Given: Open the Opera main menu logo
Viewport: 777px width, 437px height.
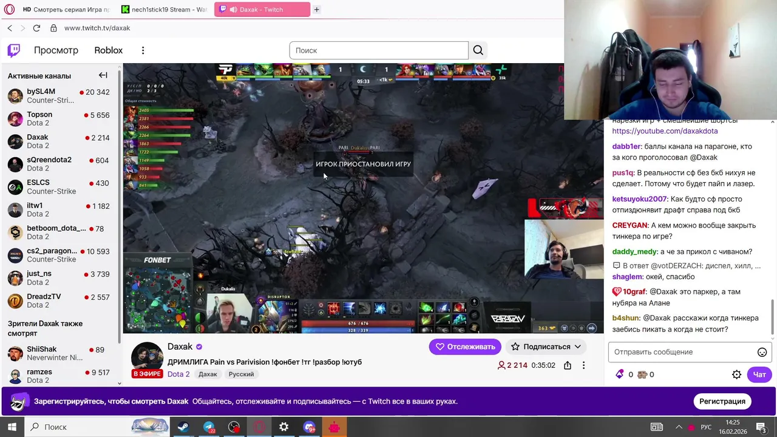Looking at the screenshot, I should 9,10.
